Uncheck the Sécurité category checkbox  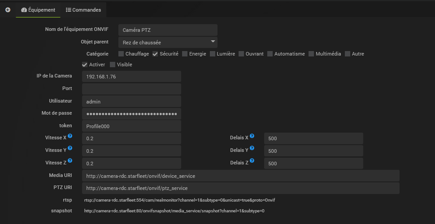point(155,54)
